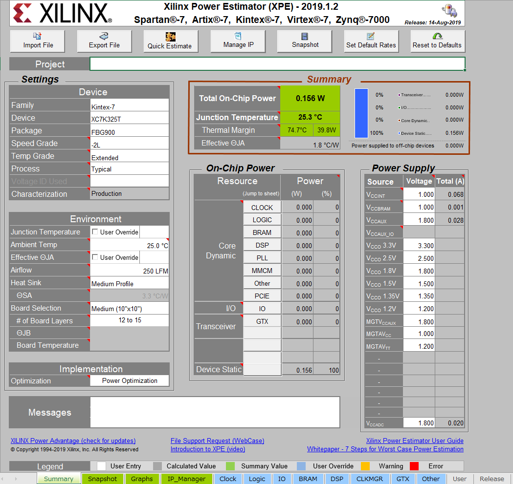Click the Xilinx logo
The height and width of the screenshot is (484, 513).
point(62,13)
